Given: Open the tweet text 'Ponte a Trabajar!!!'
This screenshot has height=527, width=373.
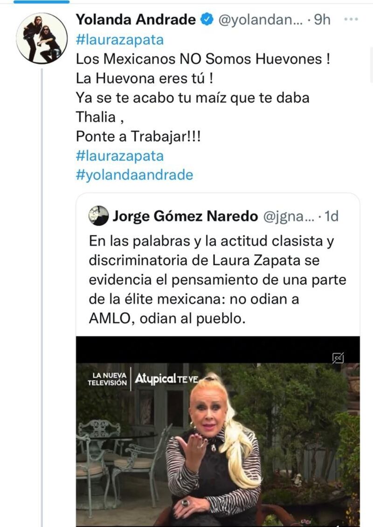Looking at the screenshot, I should (x=138, y=137).
